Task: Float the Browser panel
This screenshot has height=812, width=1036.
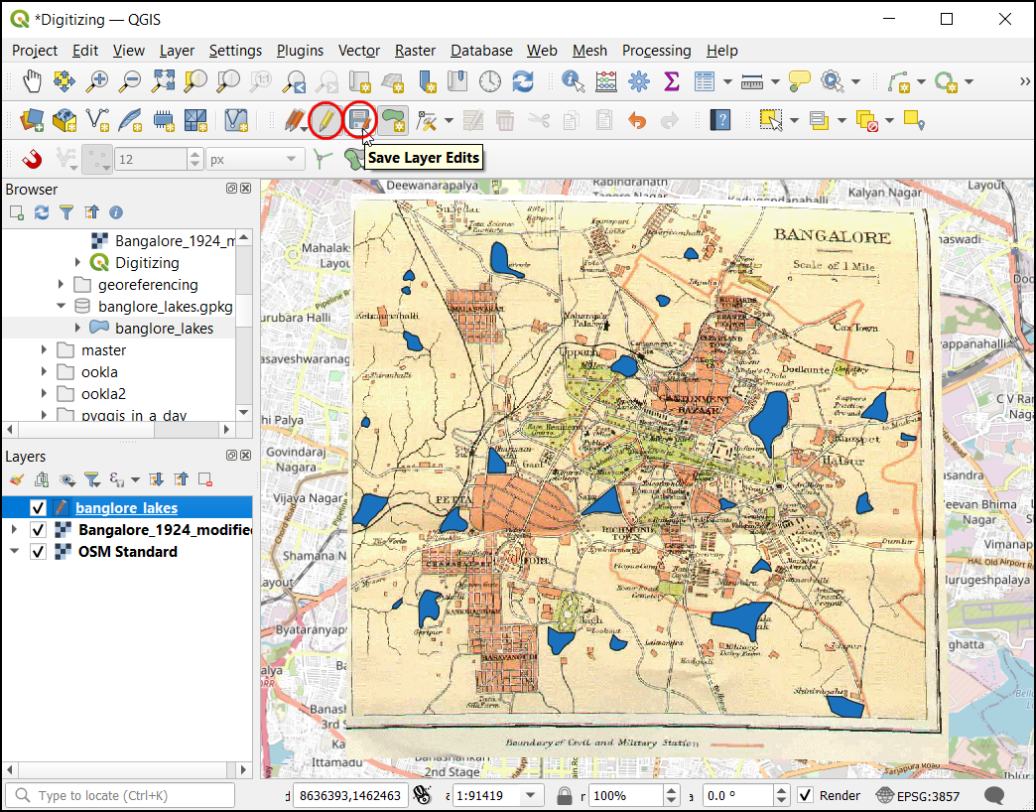Action: 231,189
